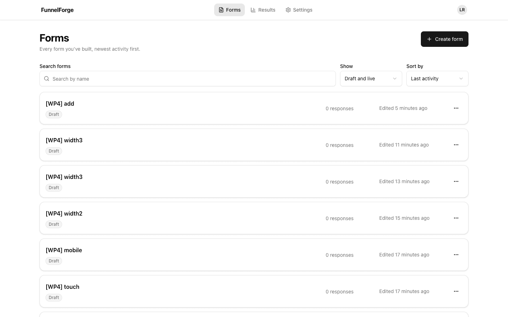Click 'Edited 15 minutes ago' text
The height and width of the screenshot is (317, 508).
404,218
